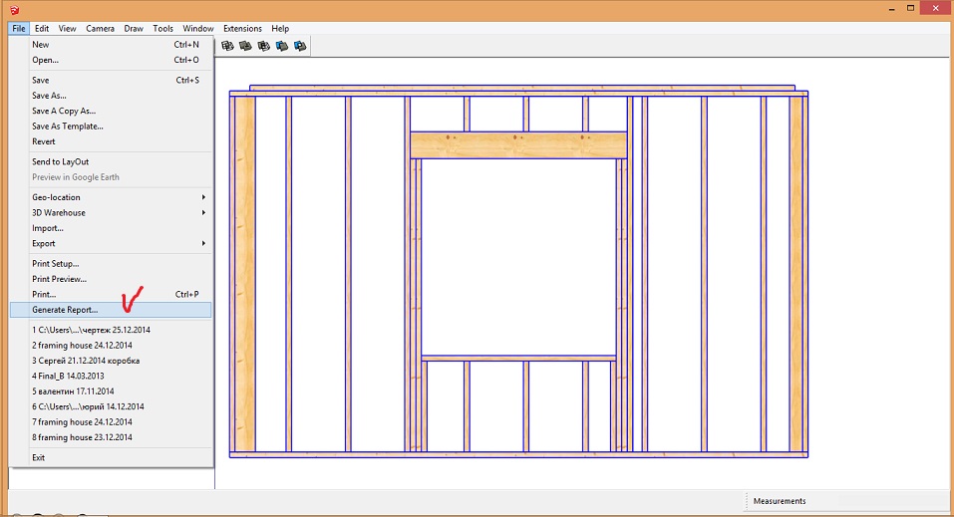Open the Camera menu
Viewport: 954px width, 517px height.
100,29
